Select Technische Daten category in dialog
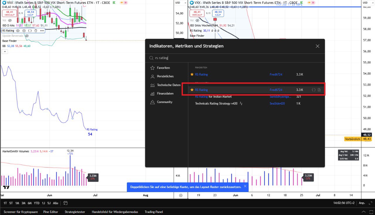Screen dimensions: 375x215 coord(168,85)
